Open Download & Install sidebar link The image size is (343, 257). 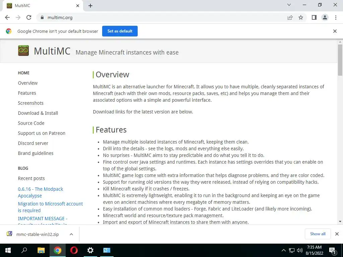pyautogui.click(x=38, y=113)
